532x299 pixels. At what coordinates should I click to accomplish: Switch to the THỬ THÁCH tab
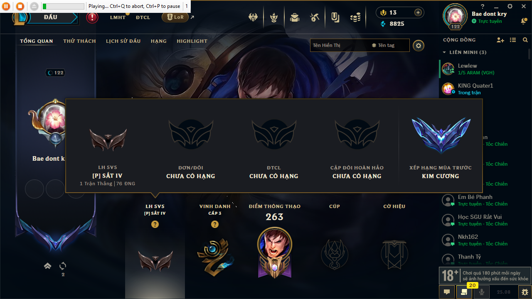[79, 41]
